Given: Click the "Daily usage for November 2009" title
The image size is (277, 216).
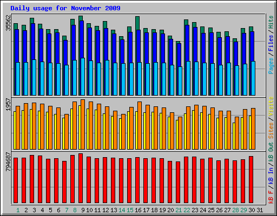Looking at the screenshot, I should (x=65, y=8).
